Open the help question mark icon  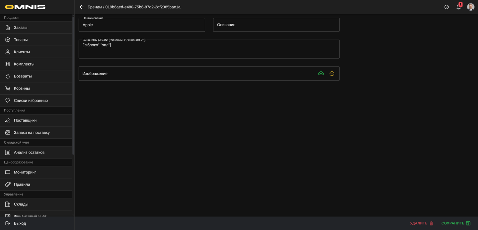point(446,7)
